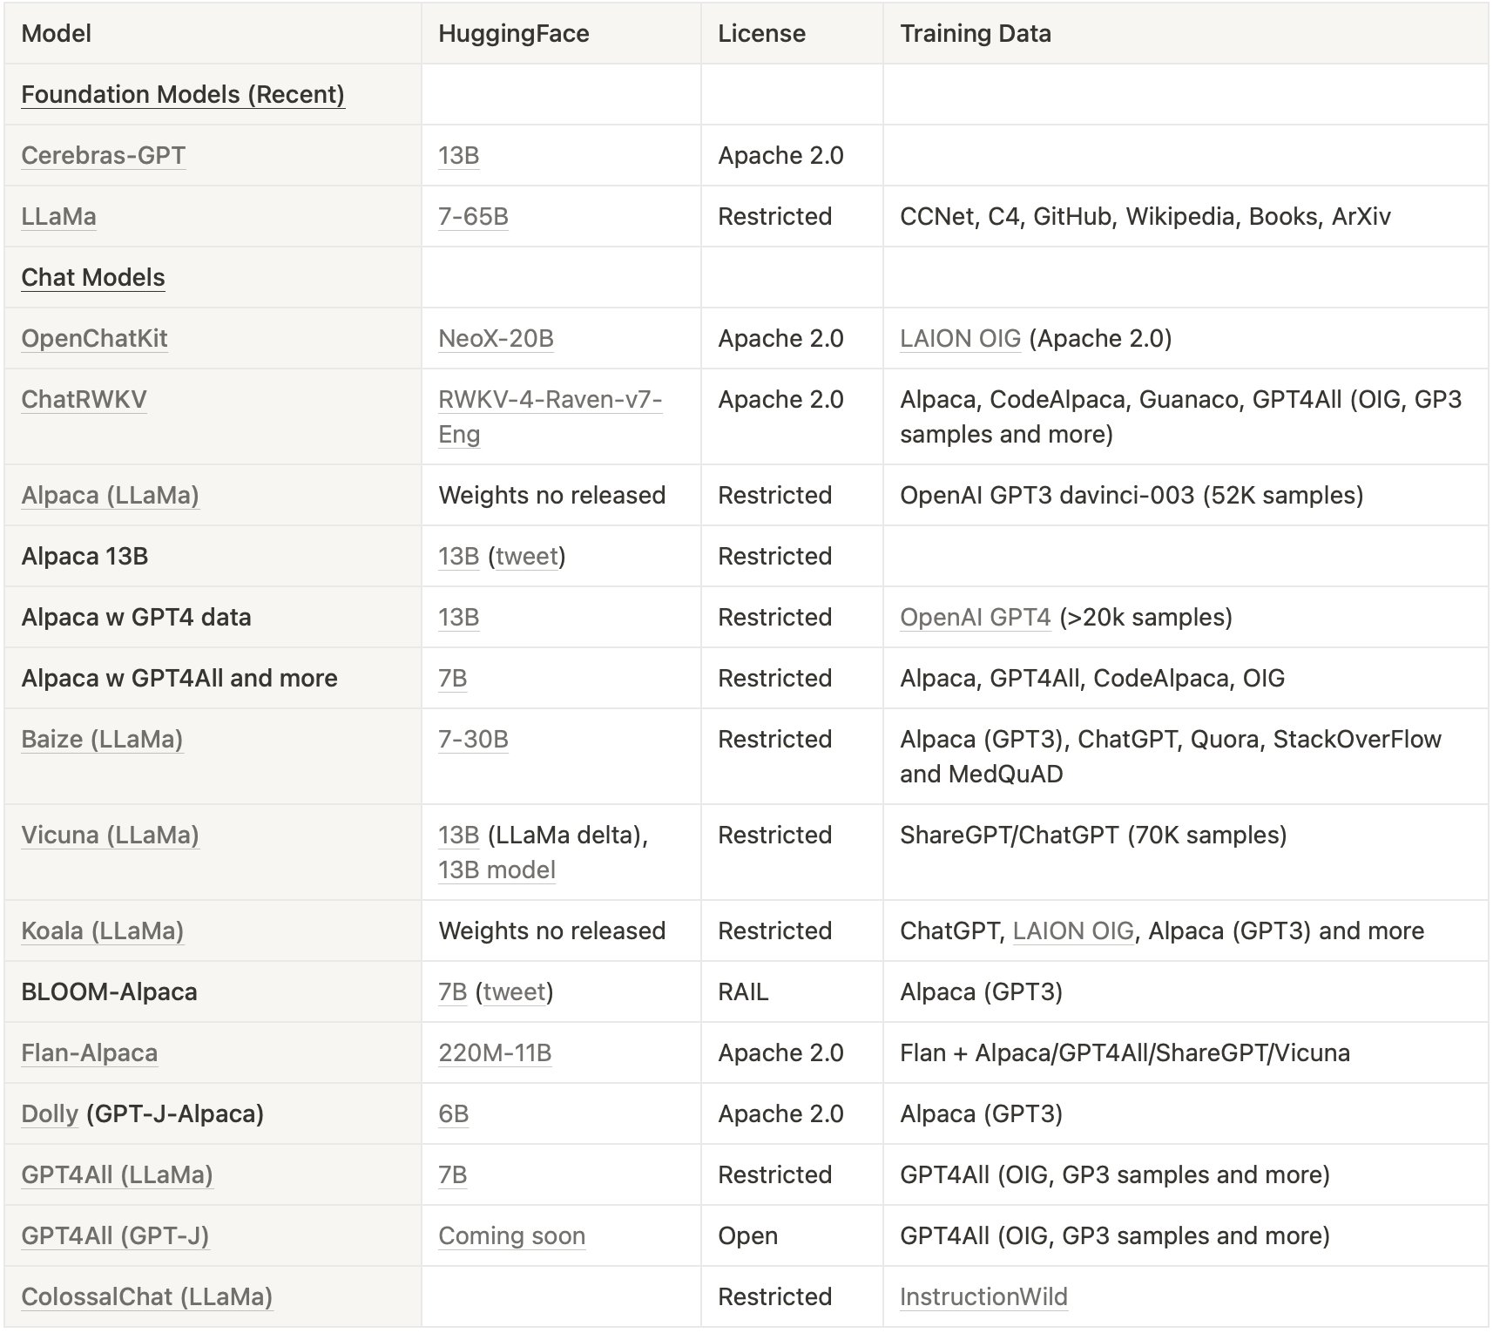Image resolution: width=1493 pixels, height=1333 pixels.
Task: Select the HuggingFace column header
Action: tap(561, 33)
